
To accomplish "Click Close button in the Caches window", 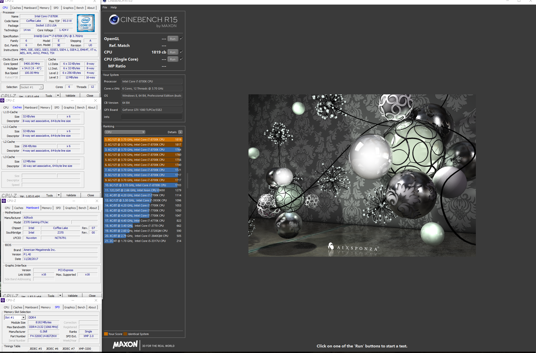I will [91, 195].
